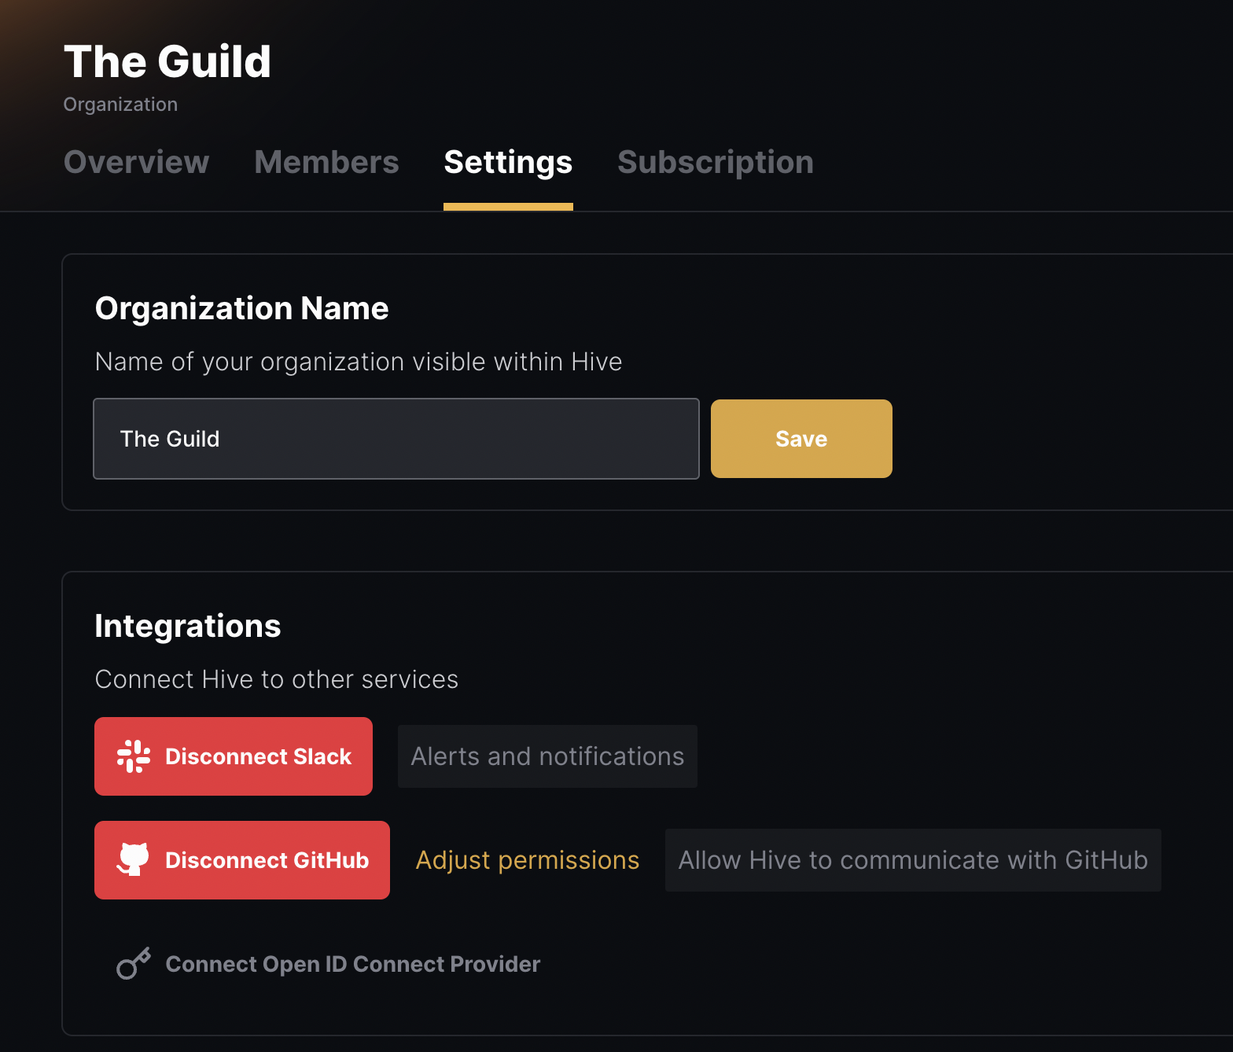Image resolution: width=1233 pixels, height=1052 pixels.
Task: Click the Allow Hive to communicate with GitHub text
Action: point(912,859)
